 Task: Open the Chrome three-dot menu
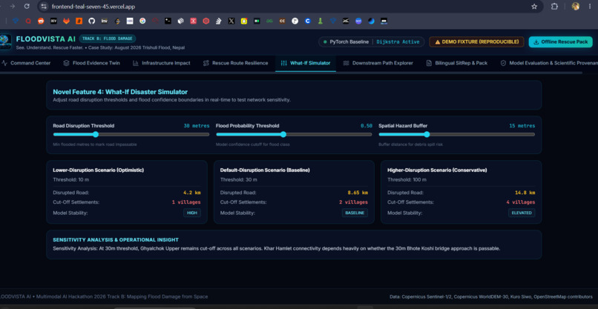(590, 7)
